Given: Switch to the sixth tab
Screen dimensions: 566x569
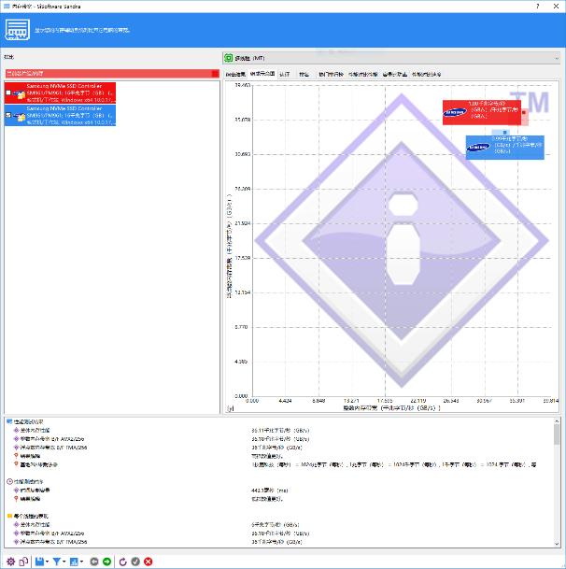Looking at the screenshot, I should [x=362, y=75].
